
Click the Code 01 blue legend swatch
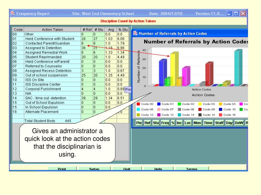159,104
